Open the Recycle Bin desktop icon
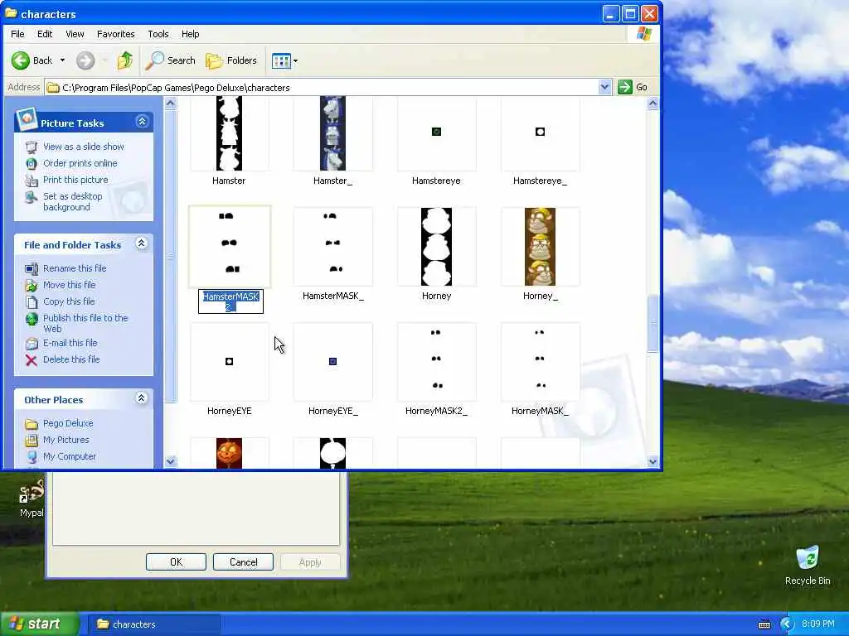The height and width of the screenshot is (636, 849). point(808,565)
